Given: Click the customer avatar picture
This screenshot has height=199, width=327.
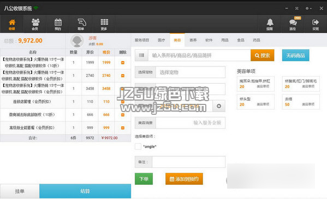Looking at the screenshot, I should 77,40.
